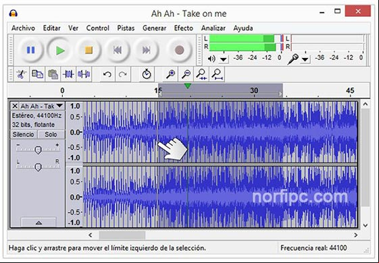Paste audio with the clipboard icon

tap(53, 74)
